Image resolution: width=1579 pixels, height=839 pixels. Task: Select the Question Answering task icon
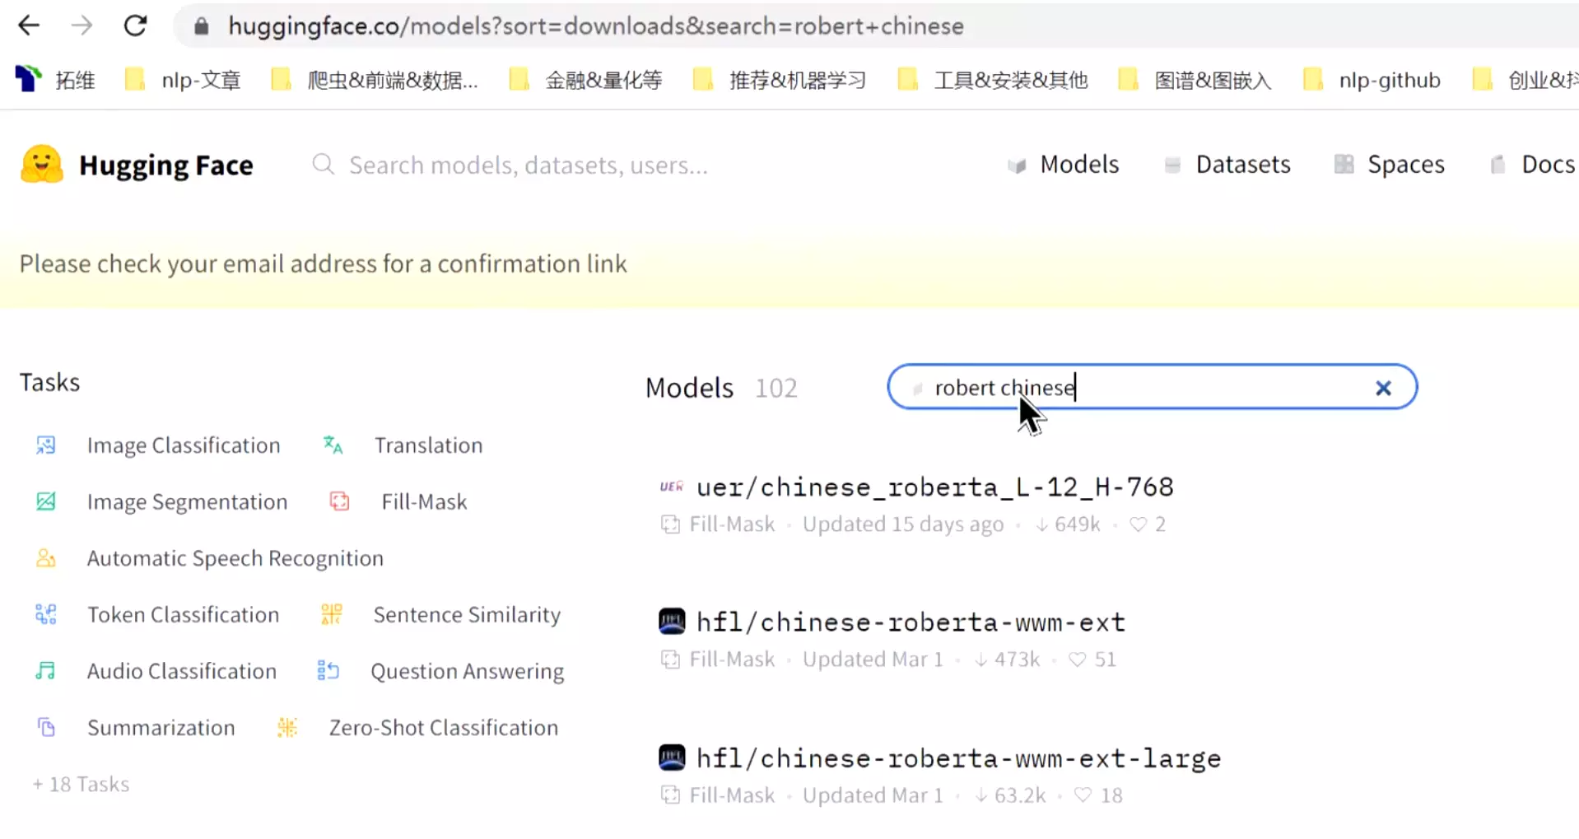[328, 671]
